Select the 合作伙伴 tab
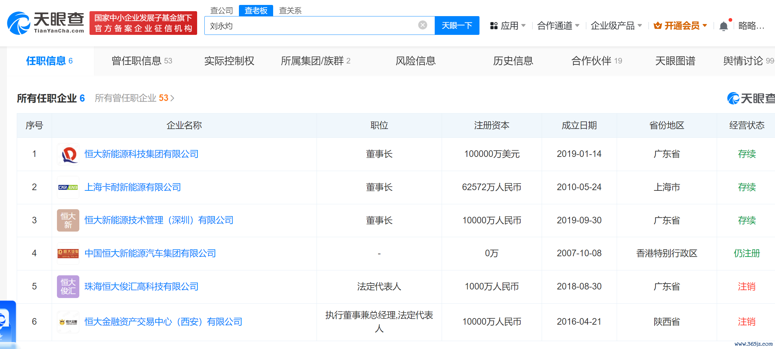The width and height of the screenshot is (775, 349). point(596,61)
